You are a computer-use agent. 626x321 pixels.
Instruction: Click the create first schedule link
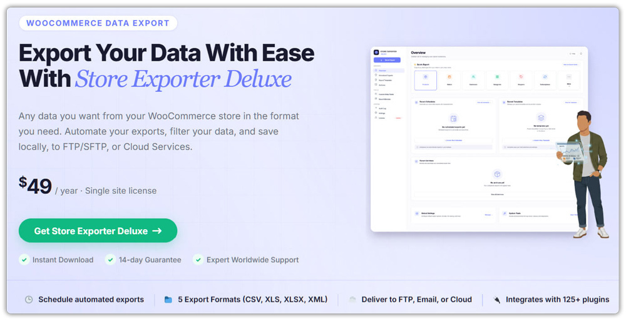[453, 140]
